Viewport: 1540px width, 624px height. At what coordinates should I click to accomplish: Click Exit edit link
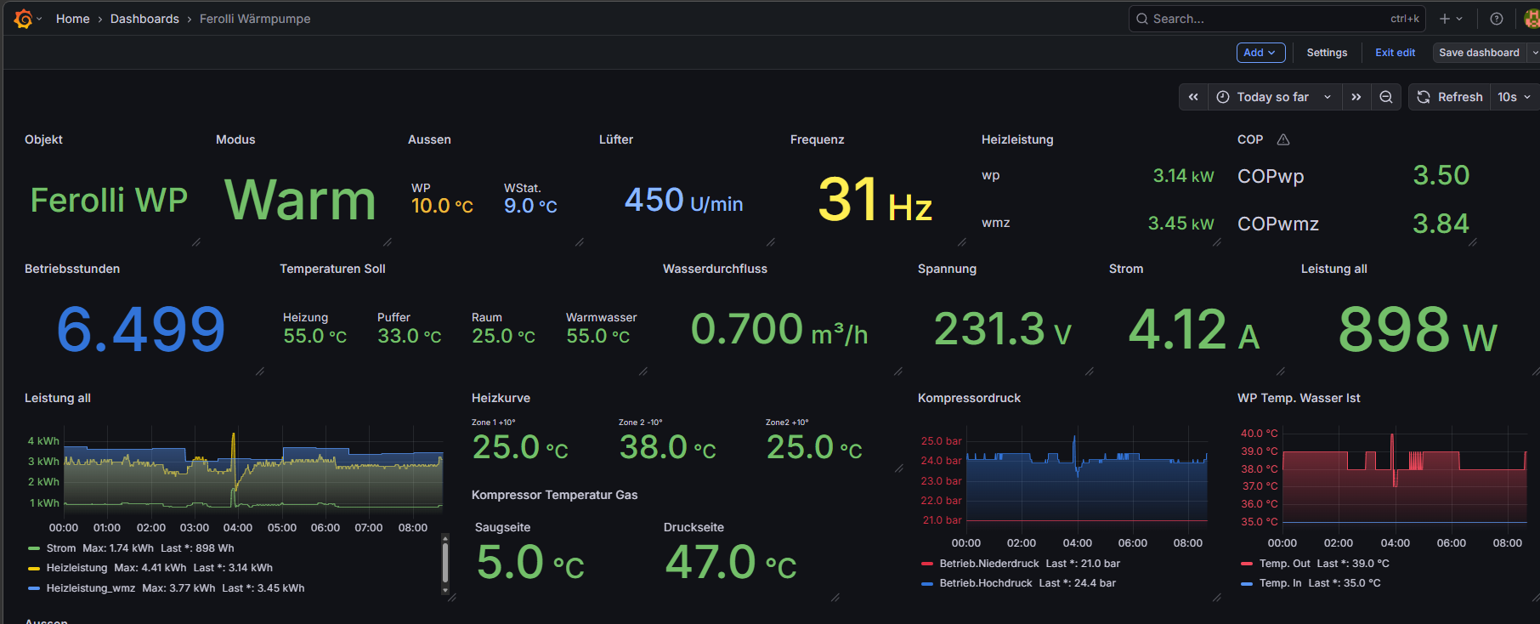pyautogui.click(x=1395, y=53)
